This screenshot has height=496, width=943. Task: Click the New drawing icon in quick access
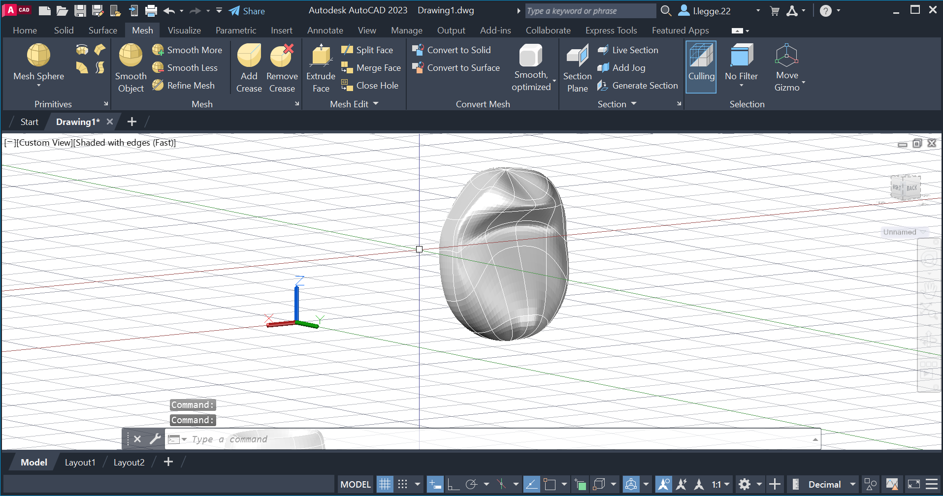tap(44, 10)
